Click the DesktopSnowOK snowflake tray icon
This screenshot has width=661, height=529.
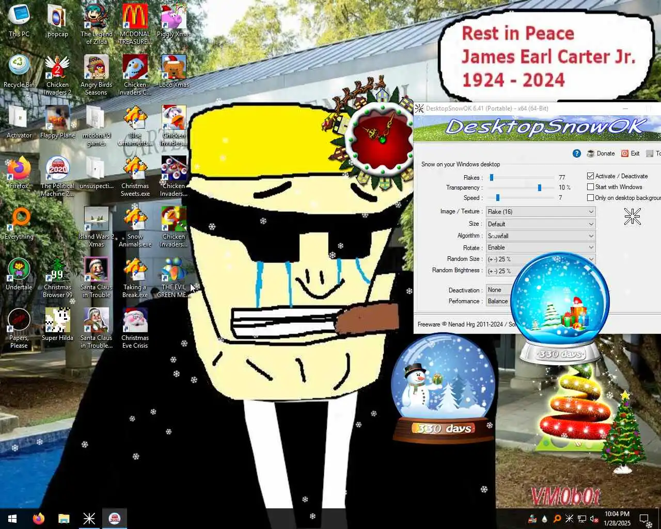pos(569,519)
